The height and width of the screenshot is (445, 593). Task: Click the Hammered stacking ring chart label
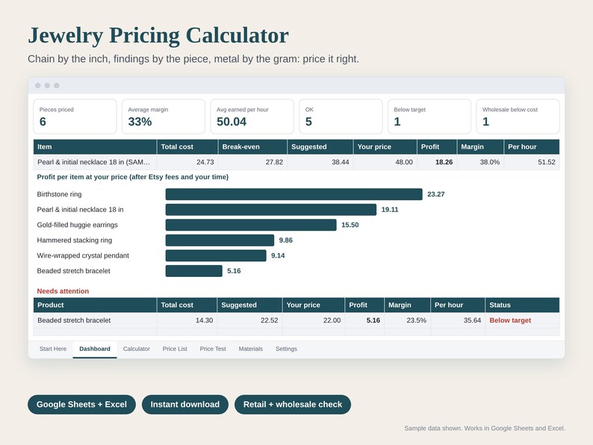click(75, 240)
